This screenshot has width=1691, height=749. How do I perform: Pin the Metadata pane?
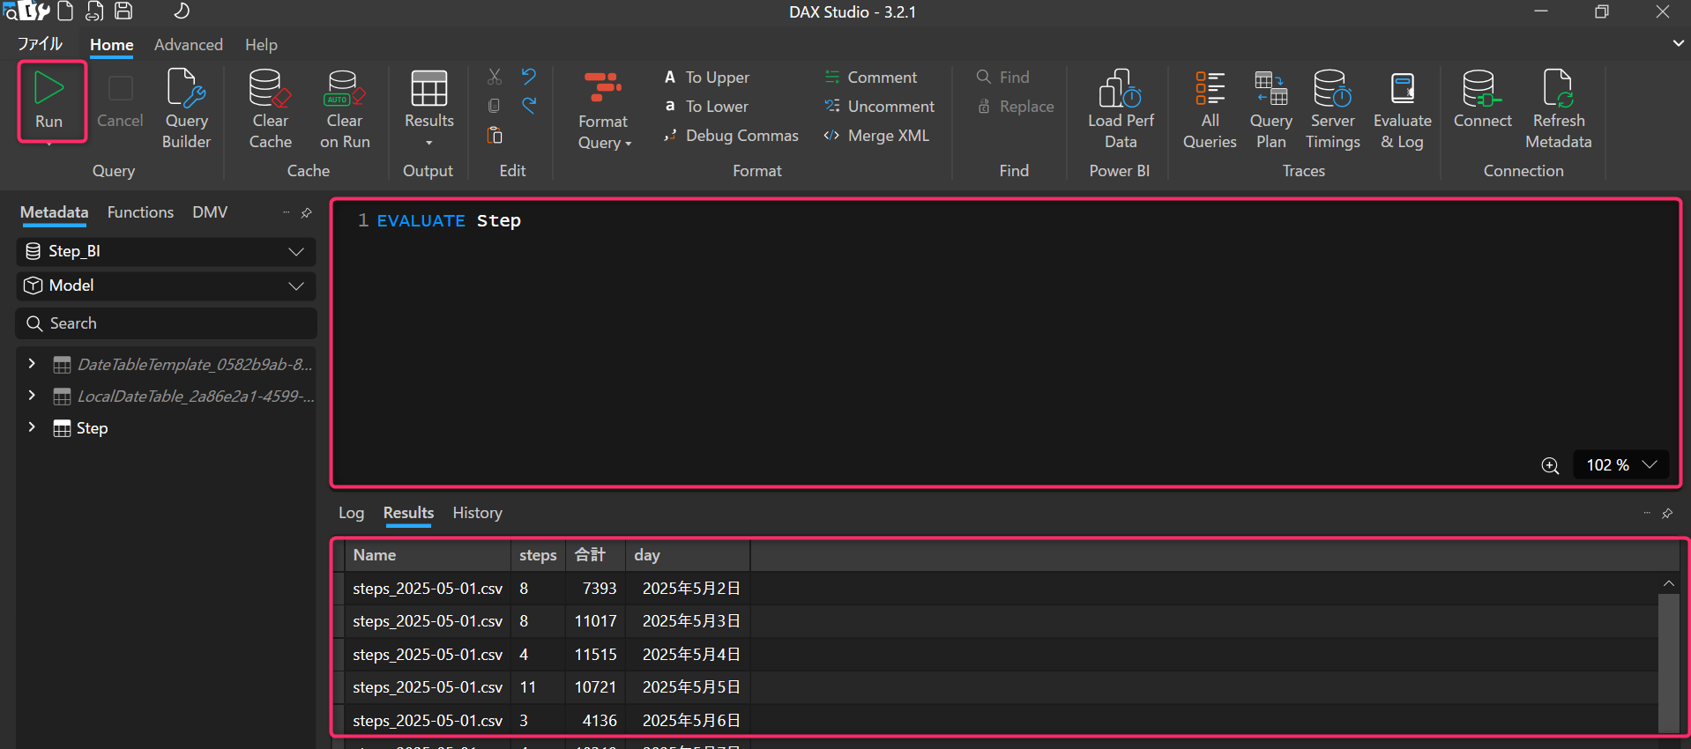click(x=306, y=212)
